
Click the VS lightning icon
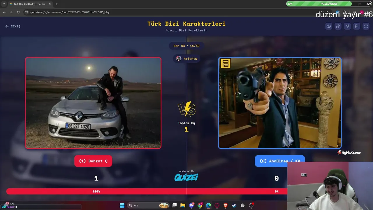[x=186, y=109]
